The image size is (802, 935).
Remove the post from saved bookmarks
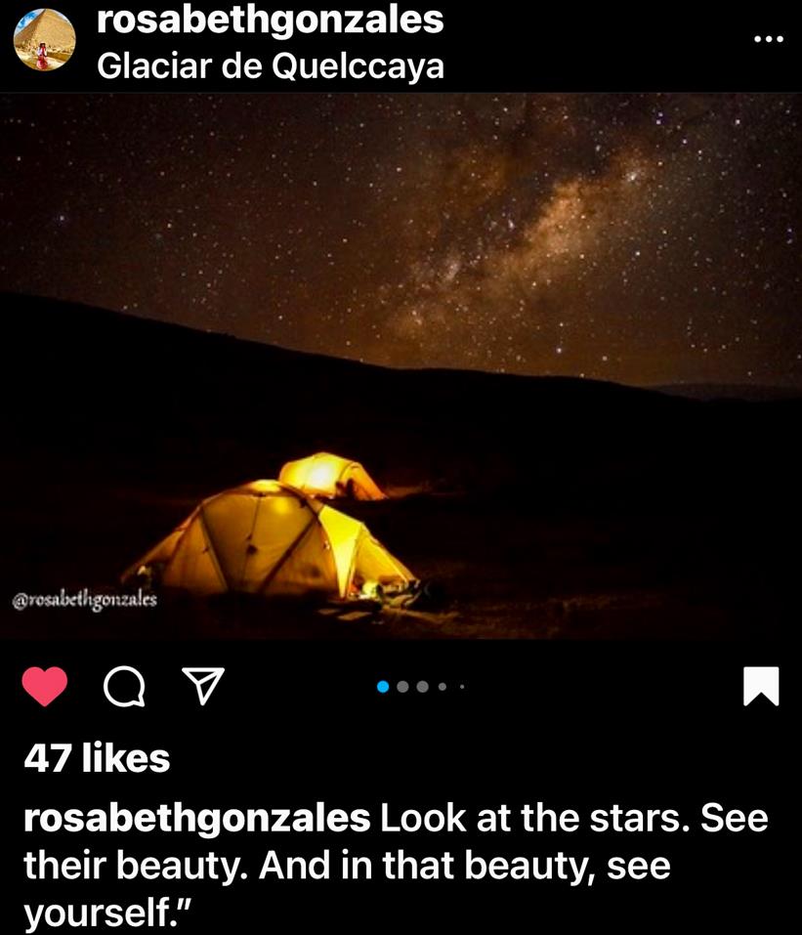coord(761,686)
